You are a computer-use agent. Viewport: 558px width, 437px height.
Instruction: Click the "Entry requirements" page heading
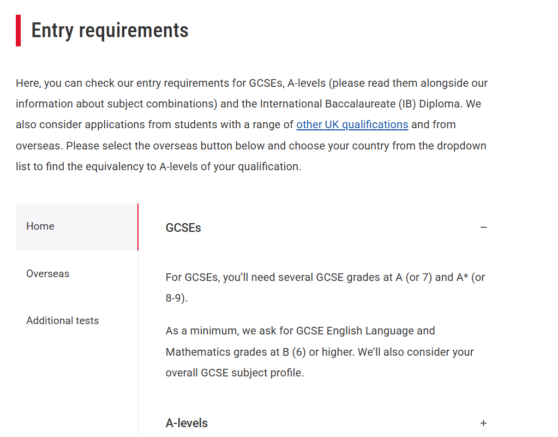110,31
